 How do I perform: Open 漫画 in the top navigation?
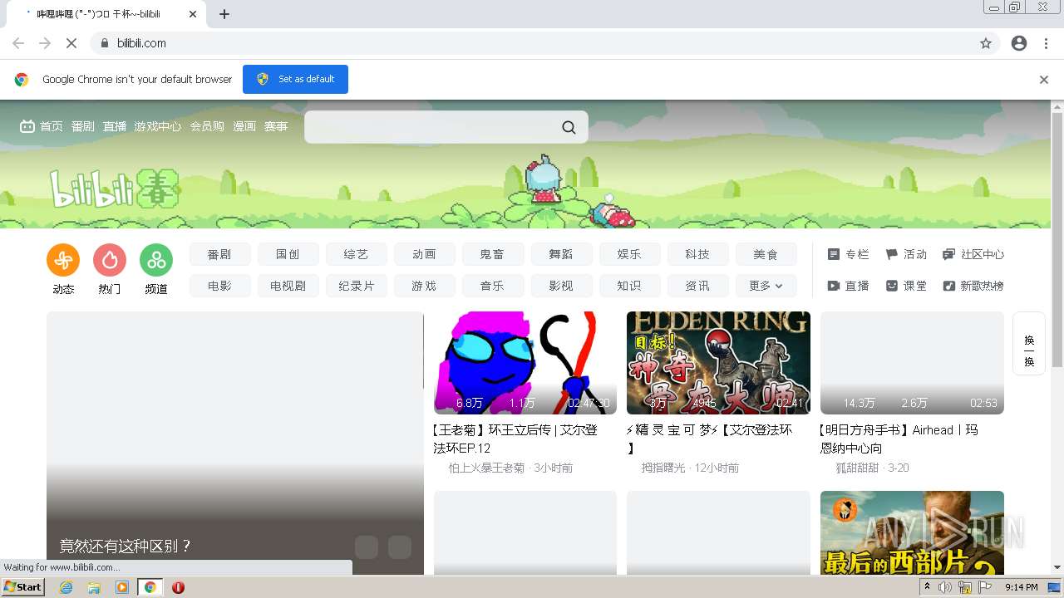coord(244,126)
